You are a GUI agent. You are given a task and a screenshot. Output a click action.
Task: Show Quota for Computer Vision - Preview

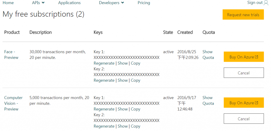(208, 100)
